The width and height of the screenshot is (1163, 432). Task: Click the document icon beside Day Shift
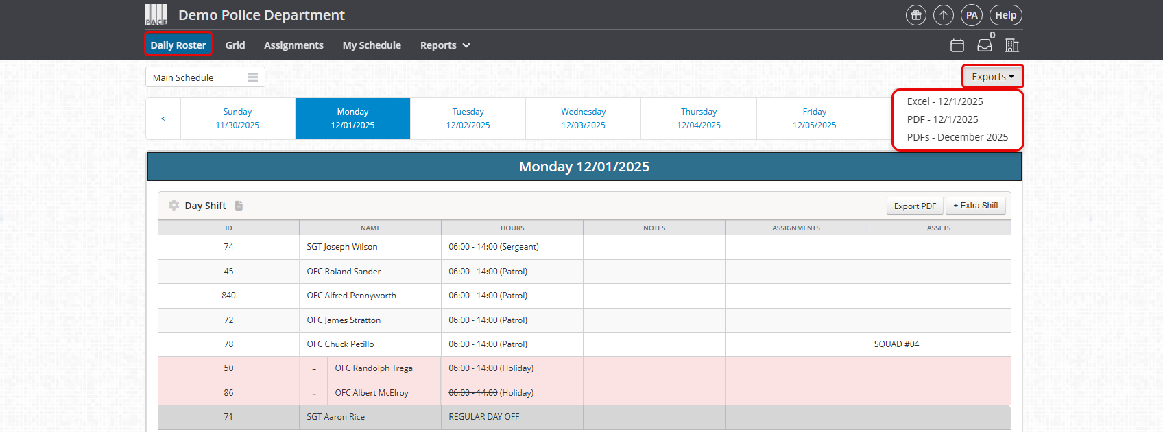pyautogui.click(x=239, y=206)
